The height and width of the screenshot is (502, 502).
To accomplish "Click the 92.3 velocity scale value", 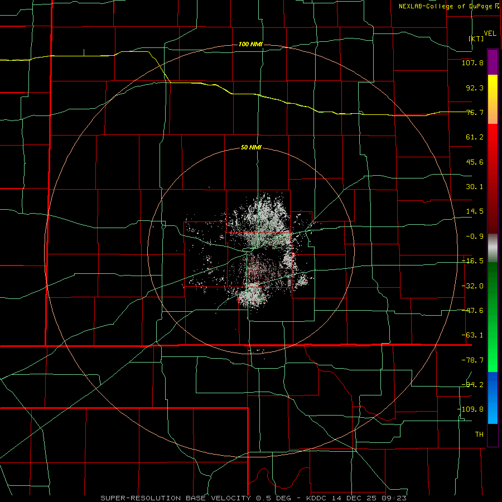I will tap(475, 88).
